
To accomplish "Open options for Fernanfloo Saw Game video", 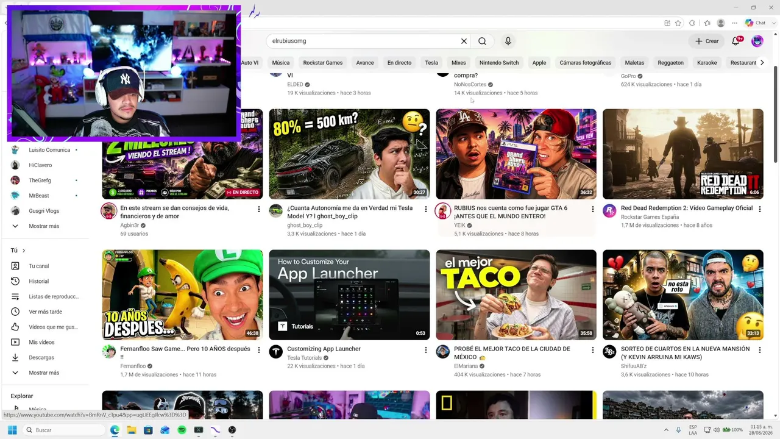I will coord(259,350).
